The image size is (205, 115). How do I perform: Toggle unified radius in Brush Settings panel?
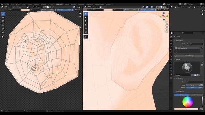[x=202, y=85]
